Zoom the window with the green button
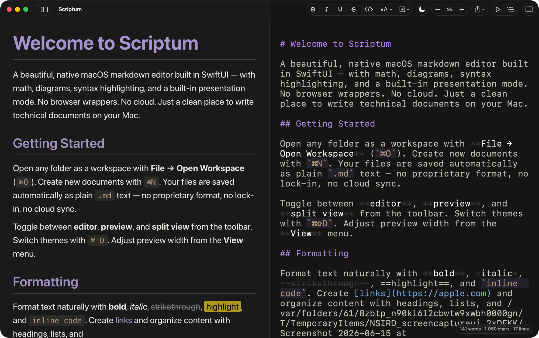Viewport: 539px width, 338px height. 26,9
